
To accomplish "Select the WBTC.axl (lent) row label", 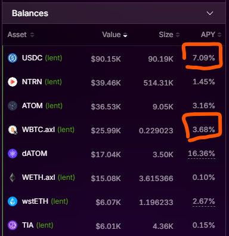I will coord(48,130).
